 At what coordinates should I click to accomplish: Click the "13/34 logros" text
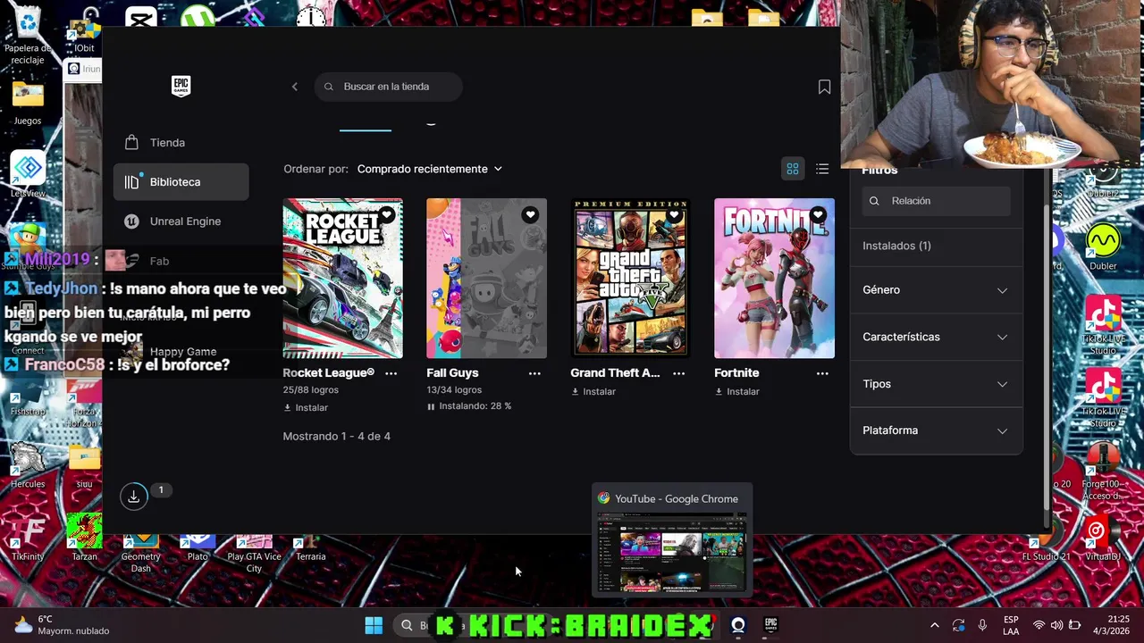tap(454, 390)
